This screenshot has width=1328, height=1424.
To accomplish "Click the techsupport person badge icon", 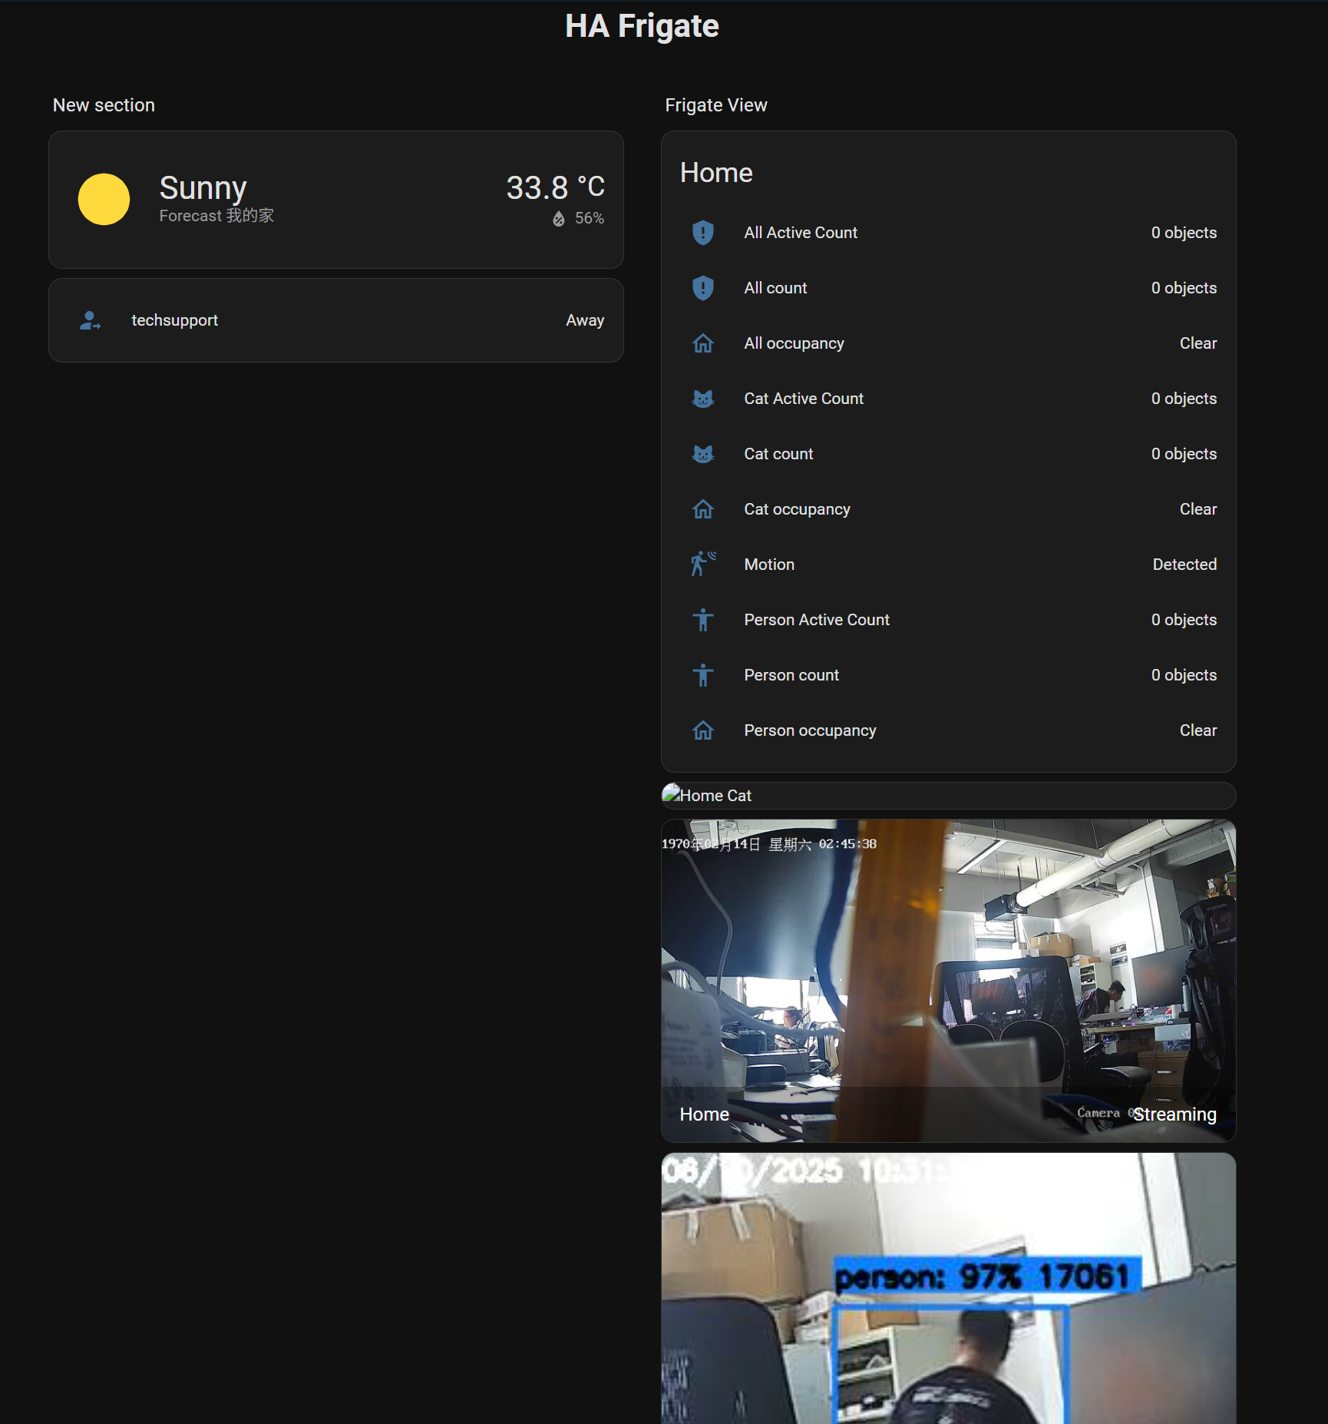I will 90,320.
